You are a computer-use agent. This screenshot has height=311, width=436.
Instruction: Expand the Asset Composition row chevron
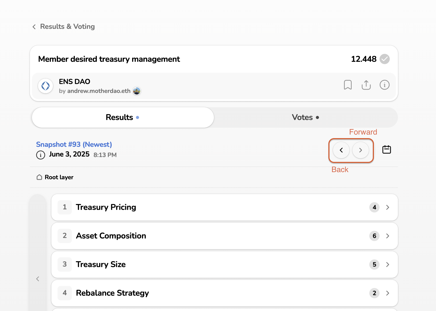[387, 236]
